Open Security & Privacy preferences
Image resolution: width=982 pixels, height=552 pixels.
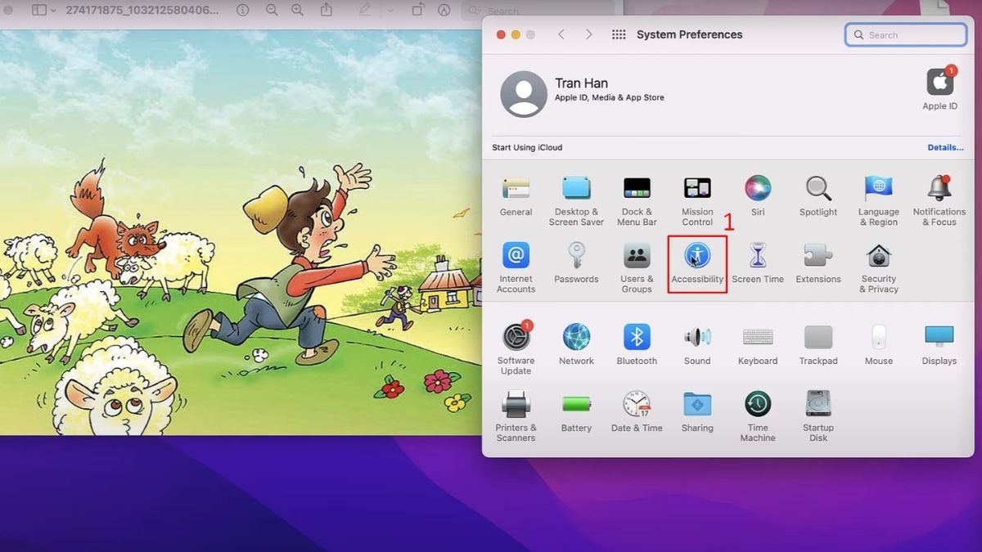tap(879, 268)
